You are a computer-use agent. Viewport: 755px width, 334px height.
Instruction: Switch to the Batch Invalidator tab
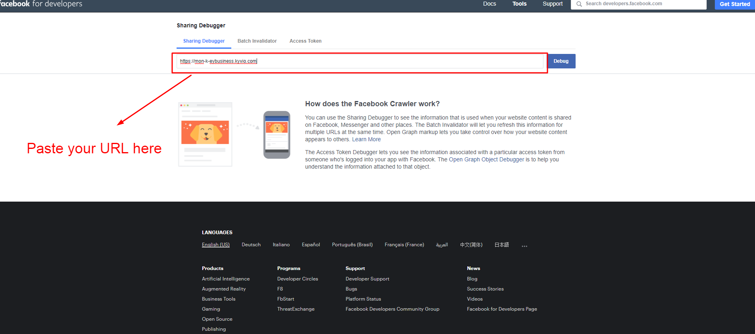(257, 41)
